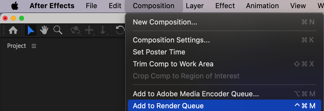Image resolution: width=324 pixels, height=111 pixels.
Task: Switch to the Project panel tab
Action: tap(17, 46)
